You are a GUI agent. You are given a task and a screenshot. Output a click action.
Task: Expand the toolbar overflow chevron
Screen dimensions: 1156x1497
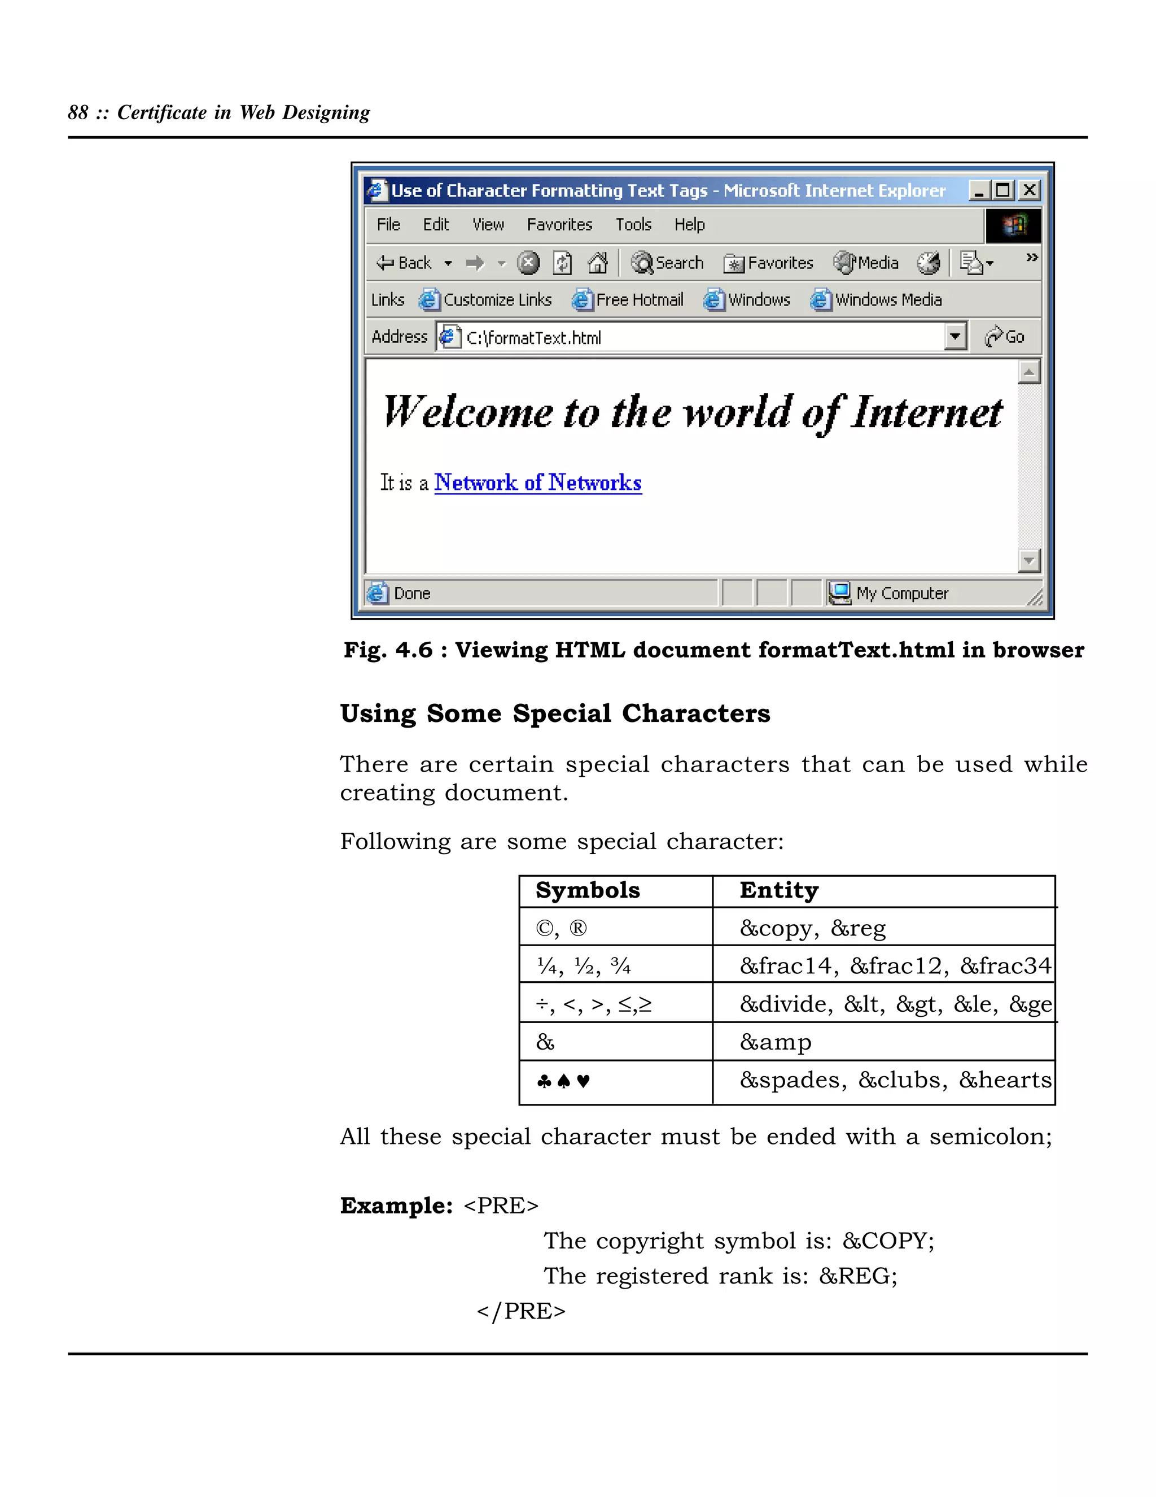click(x=1031, y=257)
